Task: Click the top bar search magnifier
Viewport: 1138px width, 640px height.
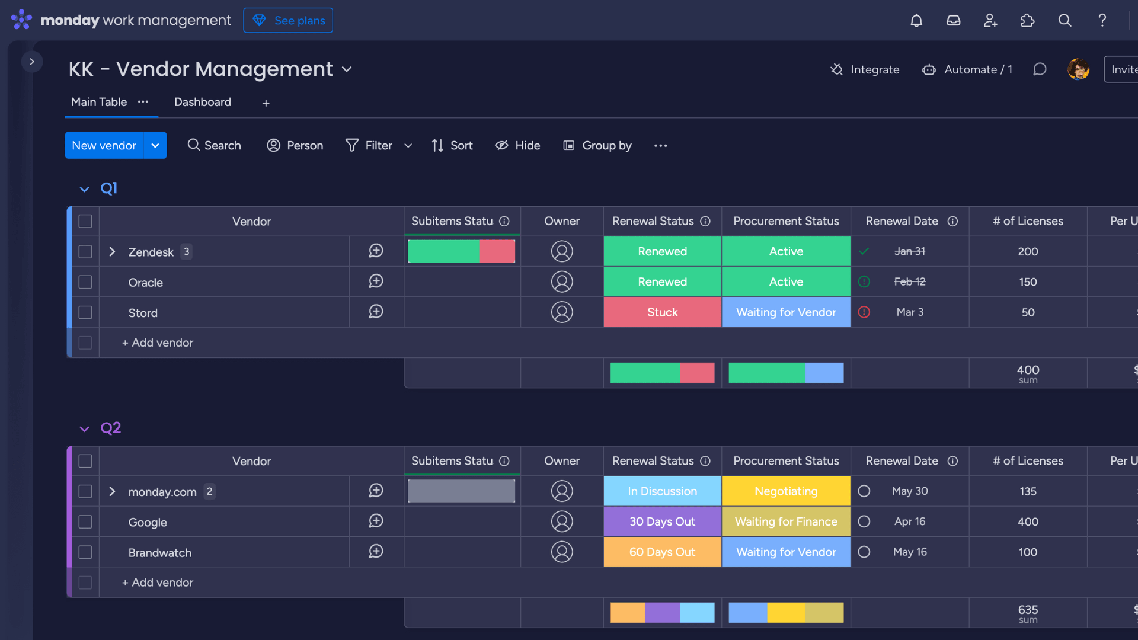Action: pos(1065,21)
